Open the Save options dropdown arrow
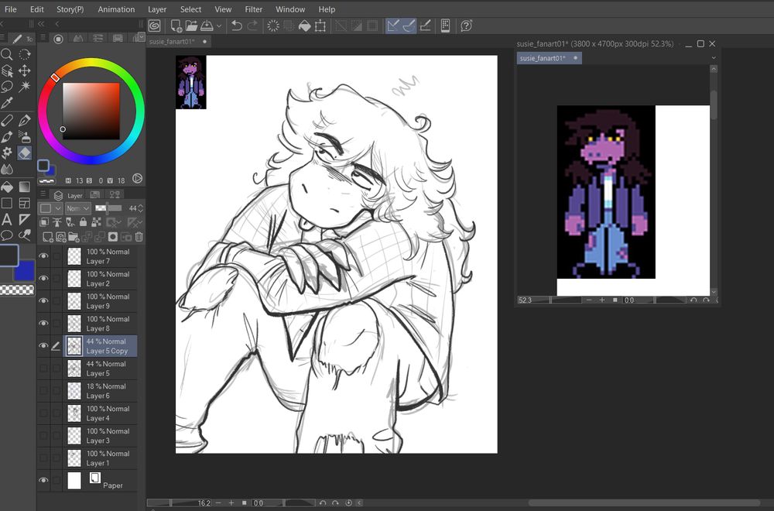 (219, 26)
